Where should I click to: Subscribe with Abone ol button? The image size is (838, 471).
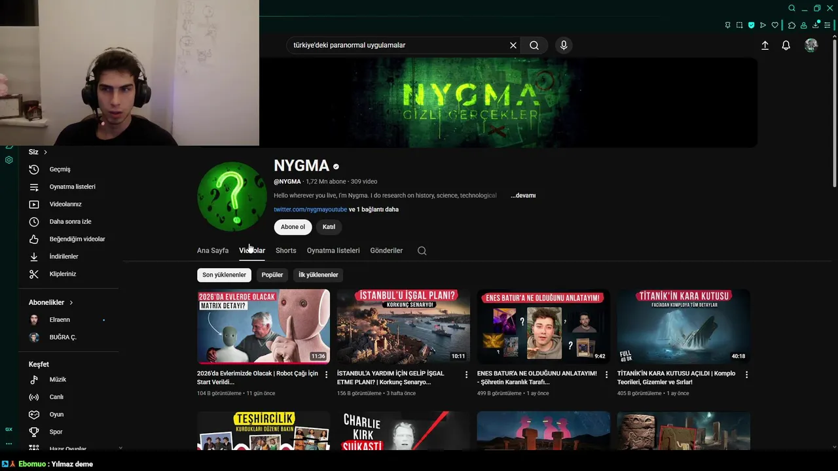click(293, 227)
